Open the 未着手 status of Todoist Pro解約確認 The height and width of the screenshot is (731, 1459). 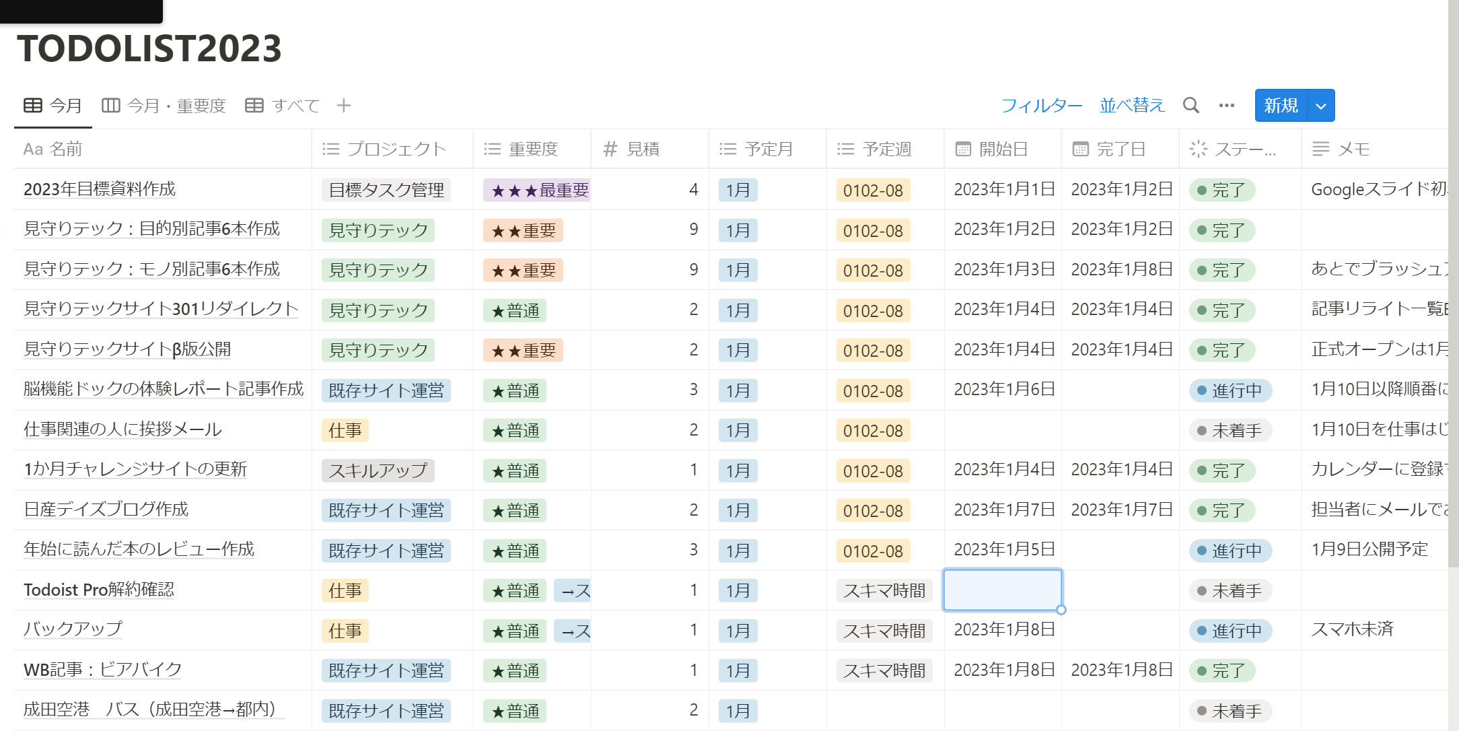(x=1229, y=591)
